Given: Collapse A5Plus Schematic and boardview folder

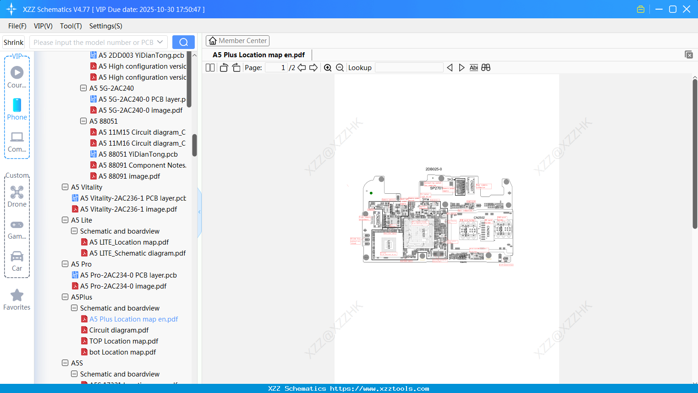Looking at the screenshot, I should click(74, 308).
